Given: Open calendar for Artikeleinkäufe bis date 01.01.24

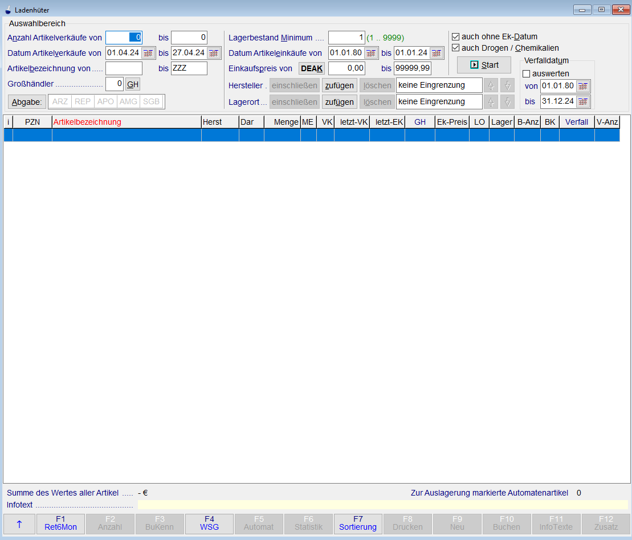Looking at the screenshot, I should click(437, 53).
